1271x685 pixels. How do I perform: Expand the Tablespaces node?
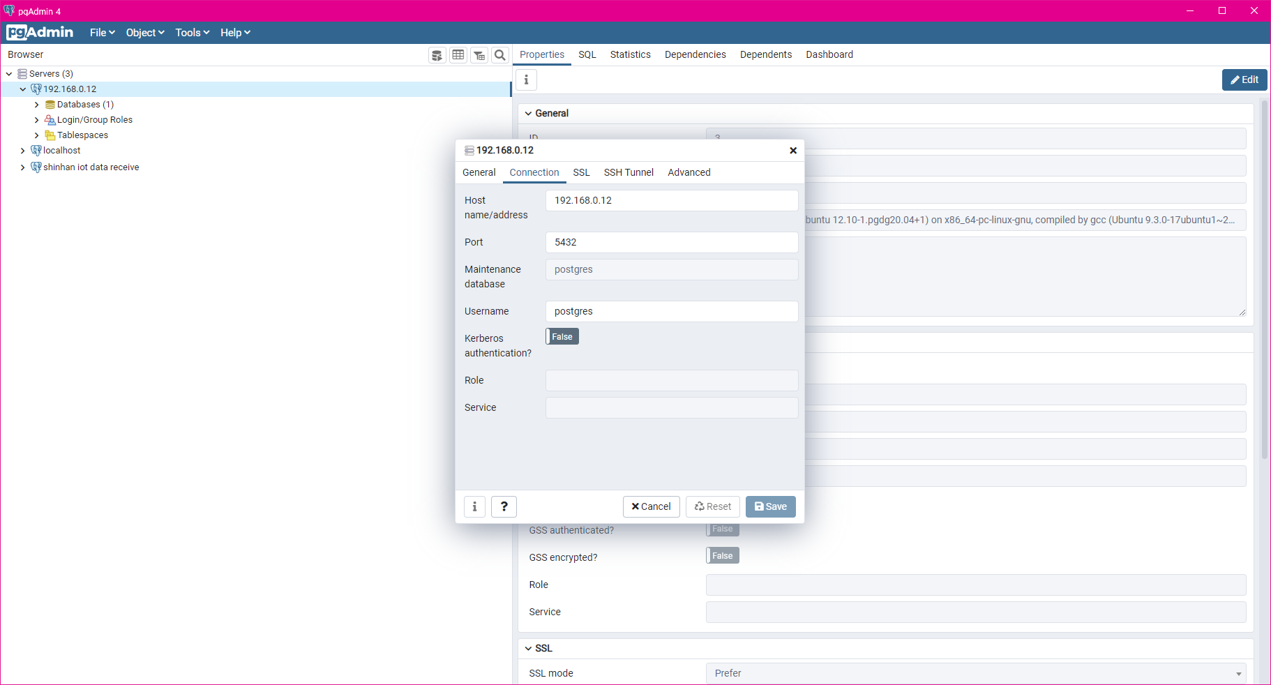(37, 135)
